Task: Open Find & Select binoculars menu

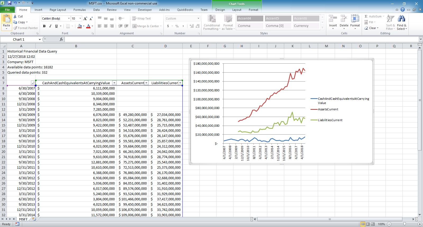Action: (x=402, y=22)
